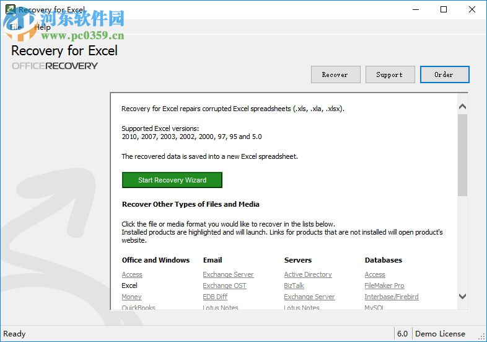
Task: Click the Office and Windows heading
Action: pos(156,260)
